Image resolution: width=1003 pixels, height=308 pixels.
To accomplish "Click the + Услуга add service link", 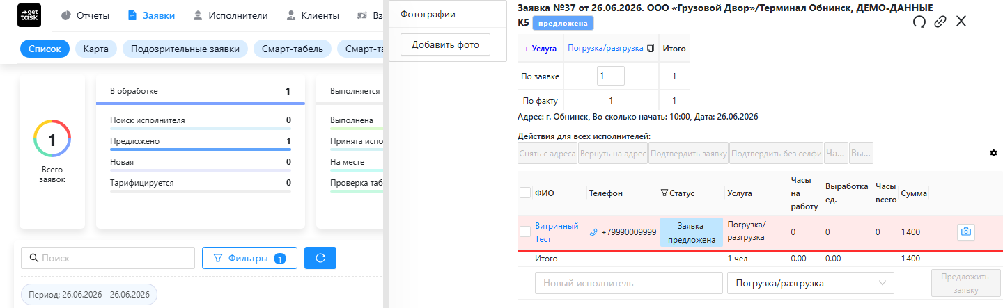I will point(540,49).
